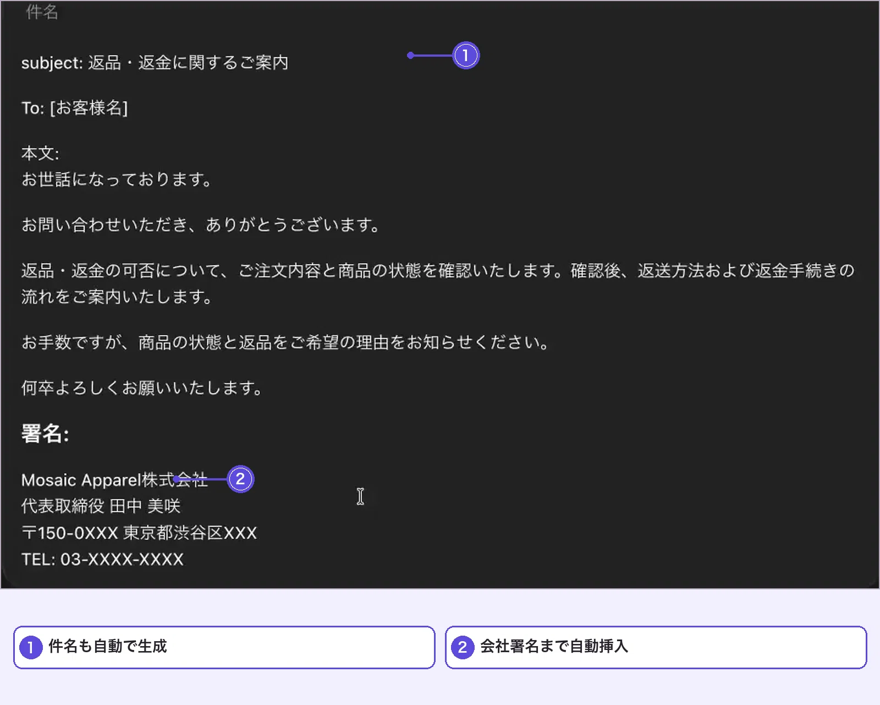Click the TEL: 03-XXXX-XXXX line
This screenshot has width=880, height=705.
102,559
